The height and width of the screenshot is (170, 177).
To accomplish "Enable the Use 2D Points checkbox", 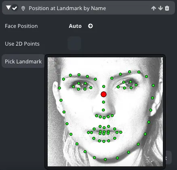I will pos(74,43).
